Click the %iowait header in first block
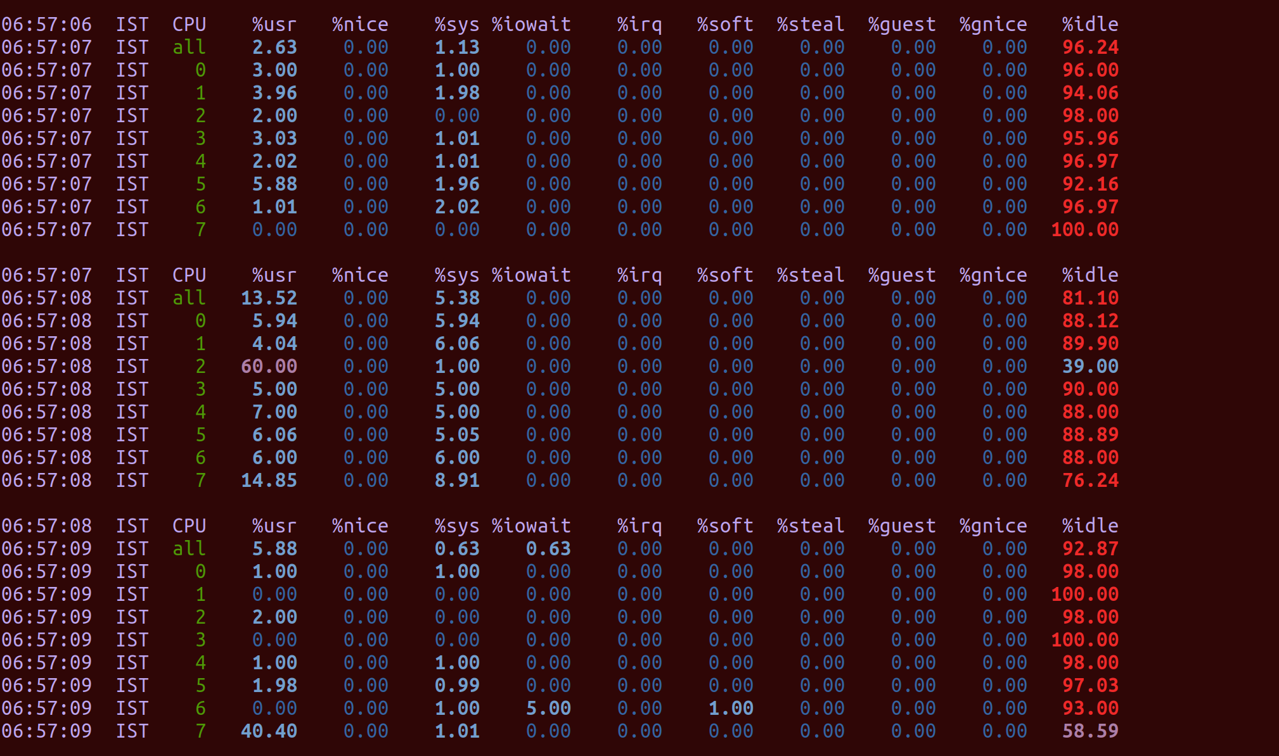The width and height of the screenshot is (1279, 756). (x=531, y=25)
